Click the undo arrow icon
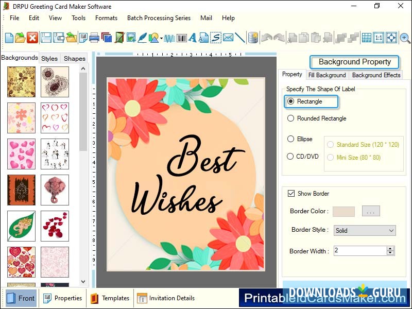The height and width of the screenshot is (309, 412). click(267, 37)
